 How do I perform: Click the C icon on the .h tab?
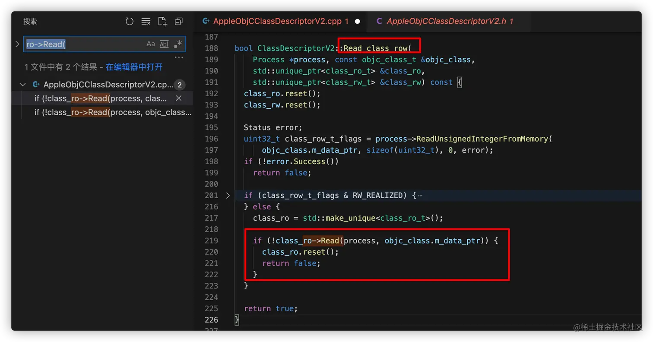click(x=379, y=21)
